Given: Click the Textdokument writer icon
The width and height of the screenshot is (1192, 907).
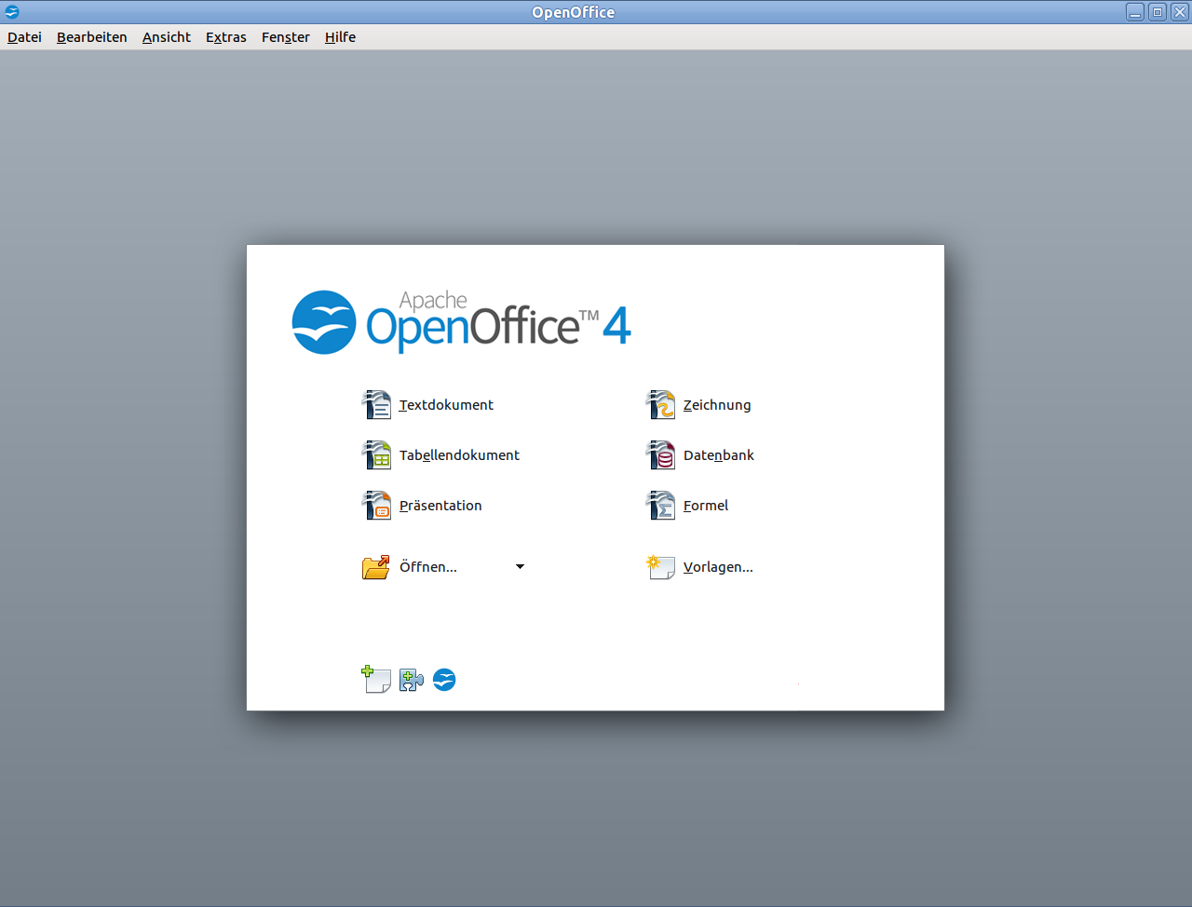Looking at the screenshot, I should click(x=376, y=405).
